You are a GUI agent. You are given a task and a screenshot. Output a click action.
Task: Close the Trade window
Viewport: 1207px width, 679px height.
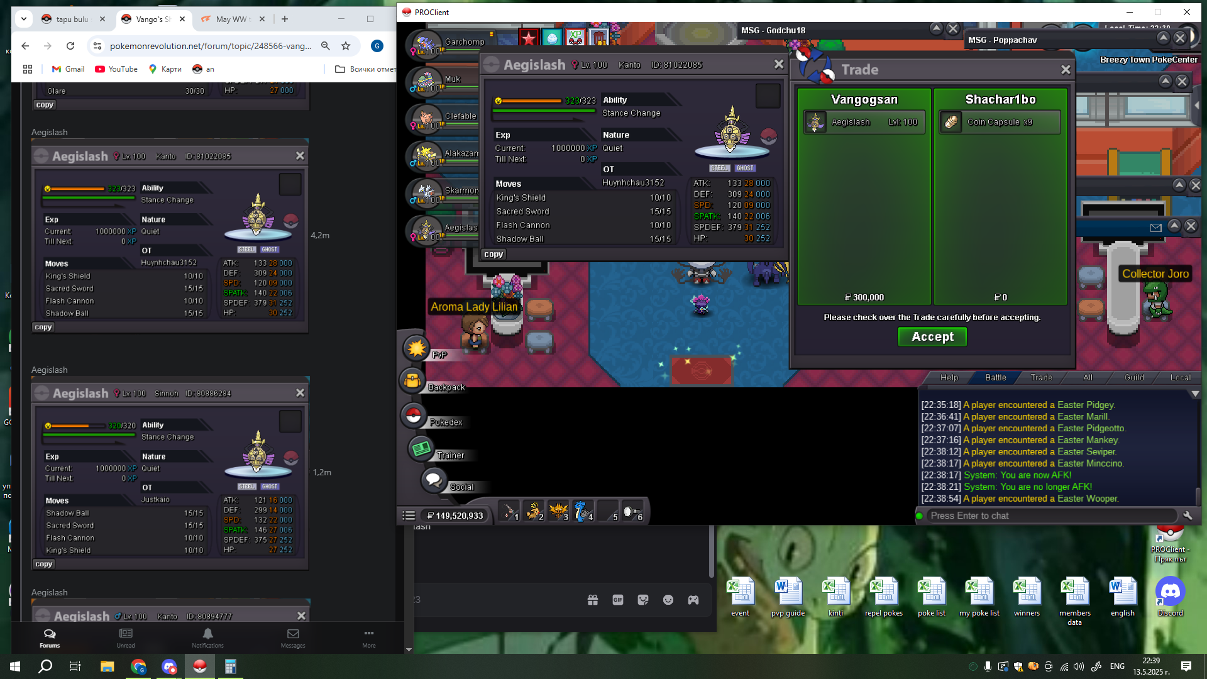[1066, 70]
